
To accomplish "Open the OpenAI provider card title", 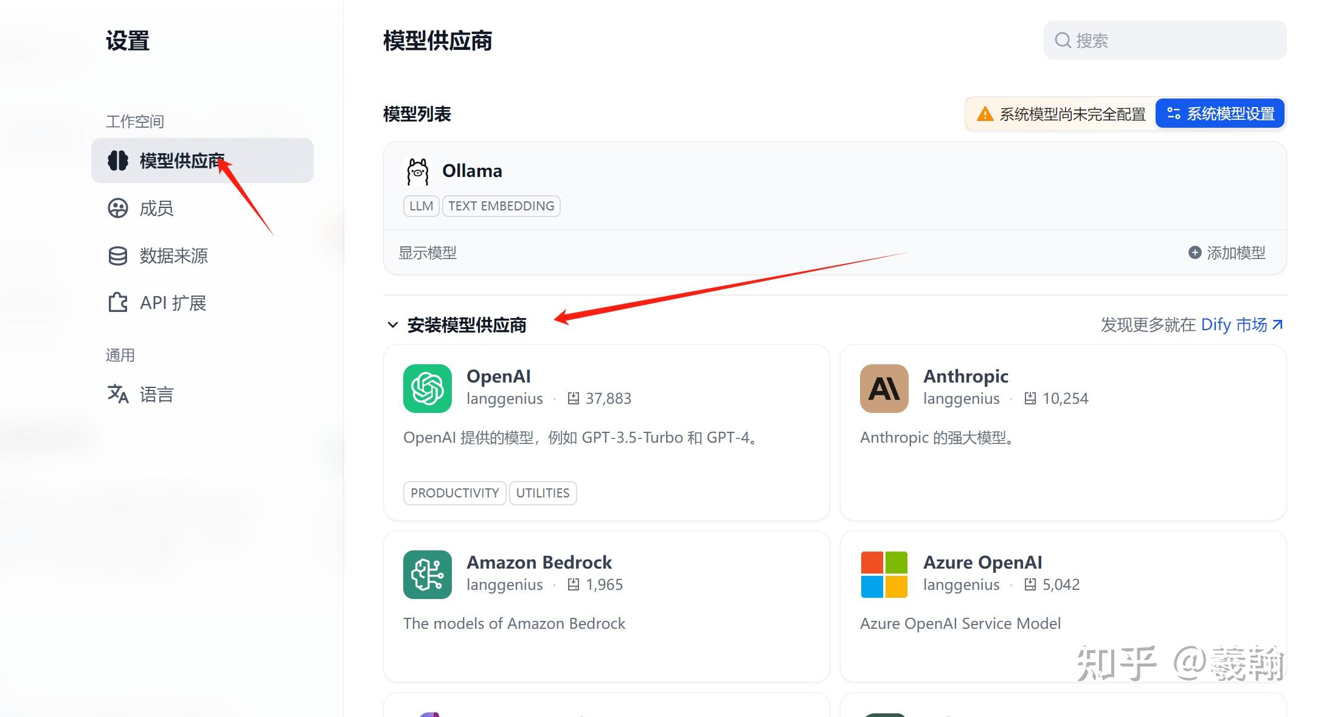I will click(x=499, y=376).
